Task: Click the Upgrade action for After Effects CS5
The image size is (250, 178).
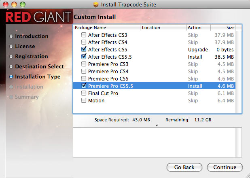Action: 198,50
